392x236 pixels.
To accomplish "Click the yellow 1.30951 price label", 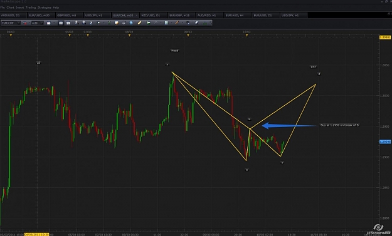I will (385, 38).
